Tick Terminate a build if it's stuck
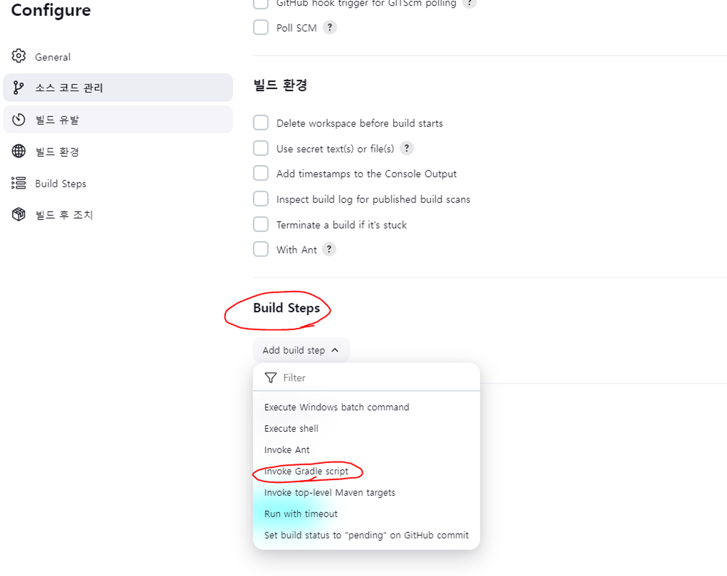727x576 pixels. tap(261, 224)
